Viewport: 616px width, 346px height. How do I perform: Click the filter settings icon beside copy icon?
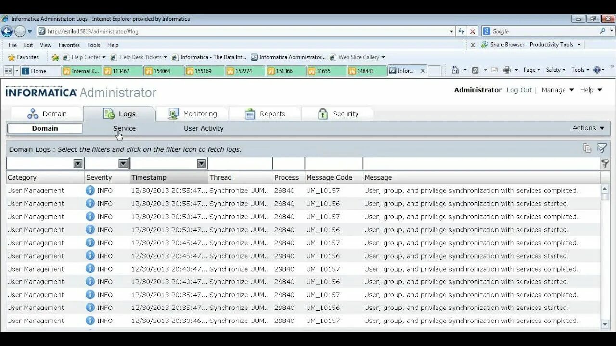click(602, 148)
